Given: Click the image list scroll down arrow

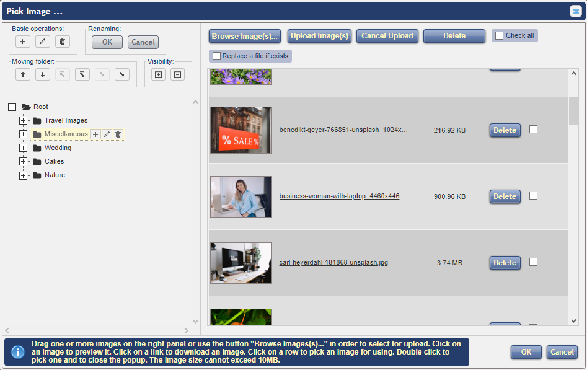Looking at the screenshot, I should tap(573, 320).
